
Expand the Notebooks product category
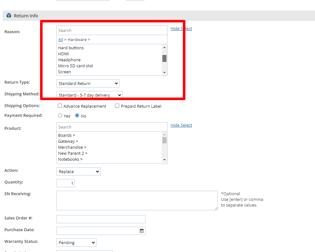click(70, 159)
